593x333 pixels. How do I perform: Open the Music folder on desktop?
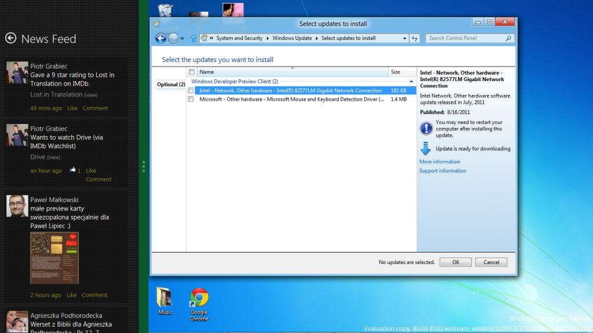click(165, 301)
